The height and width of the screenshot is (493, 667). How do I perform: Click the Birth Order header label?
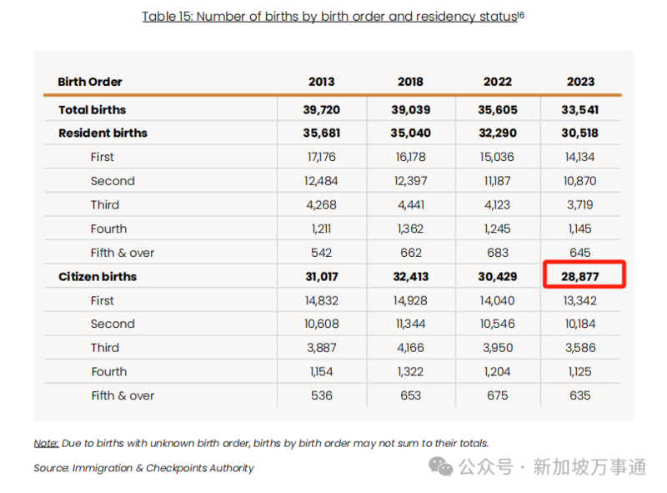[x=90, y=82]
